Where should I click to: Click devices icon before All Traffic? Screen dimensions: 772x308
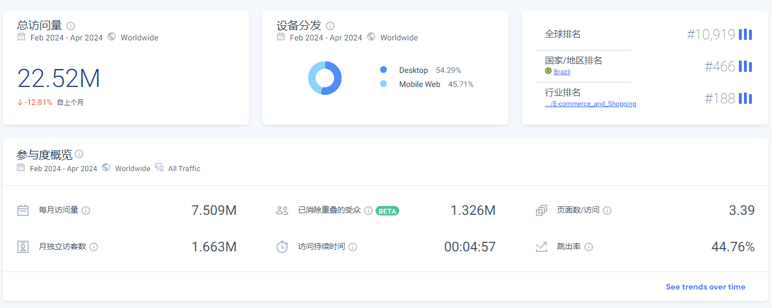click(159, 168)
